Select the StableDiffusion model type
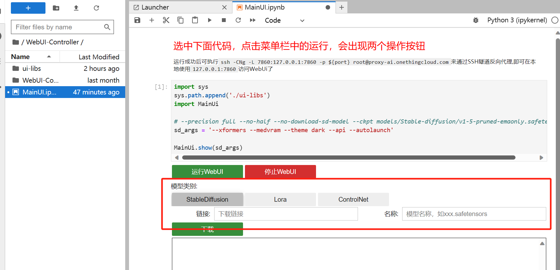The height and width of the screenshot is (270, 560). [x=207, y=199]
